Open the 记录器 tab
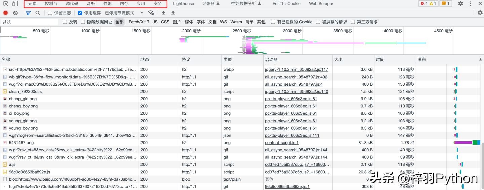This screenshot has height=190, width=484. pyautogui.click(x=211, y=4)
